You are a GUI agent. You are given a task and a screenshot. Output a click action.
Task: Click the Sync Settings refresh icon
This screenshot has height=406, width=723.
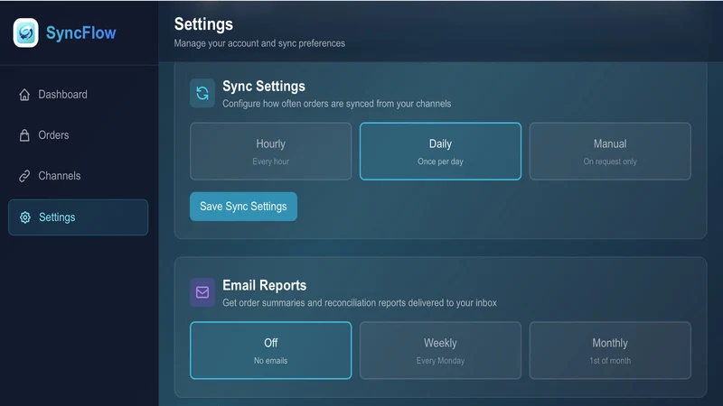(202, 93)
